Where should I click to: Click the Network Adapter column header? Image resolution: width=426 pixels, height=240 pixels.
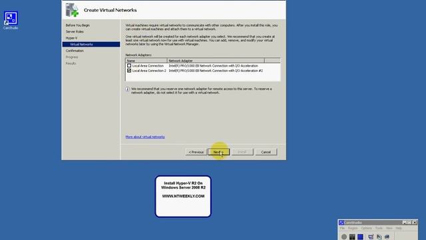pos(216,61)
